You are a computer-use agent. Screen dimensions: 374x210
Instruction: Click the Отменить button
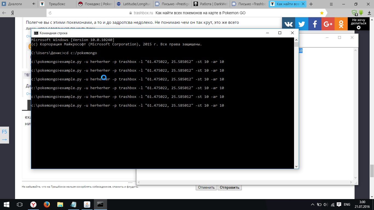[206, 187]
